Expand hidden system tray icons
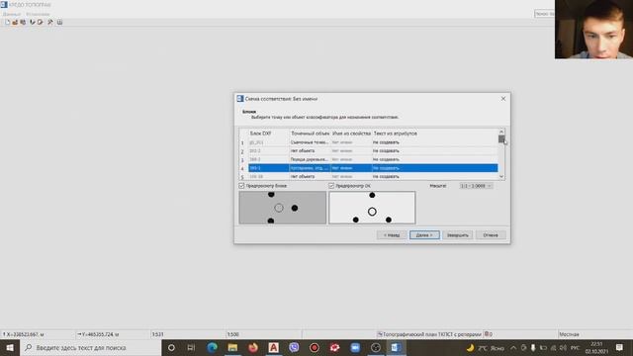The width and height of the screenshot is (633, 356). [x=513, y=347]
